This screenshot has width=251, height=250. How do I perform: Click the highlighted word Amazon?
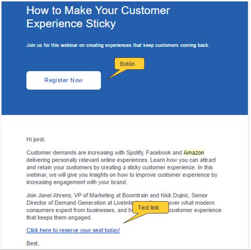pyautogui.click(x=194, y=153)
